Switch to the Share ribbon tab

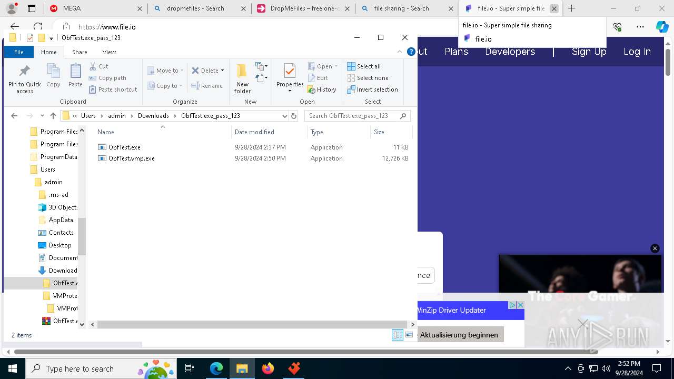click(80, 52)
